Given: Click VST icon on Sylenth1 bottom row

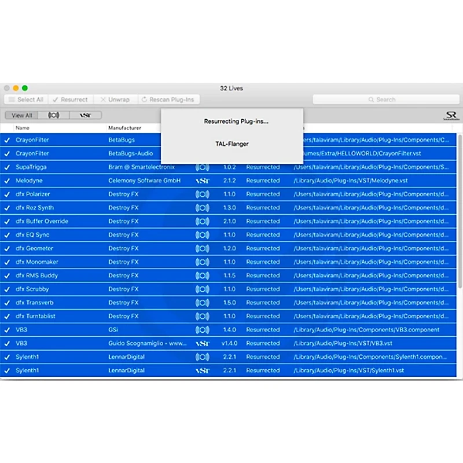Looking at the screenshot, I should point(202,370).
